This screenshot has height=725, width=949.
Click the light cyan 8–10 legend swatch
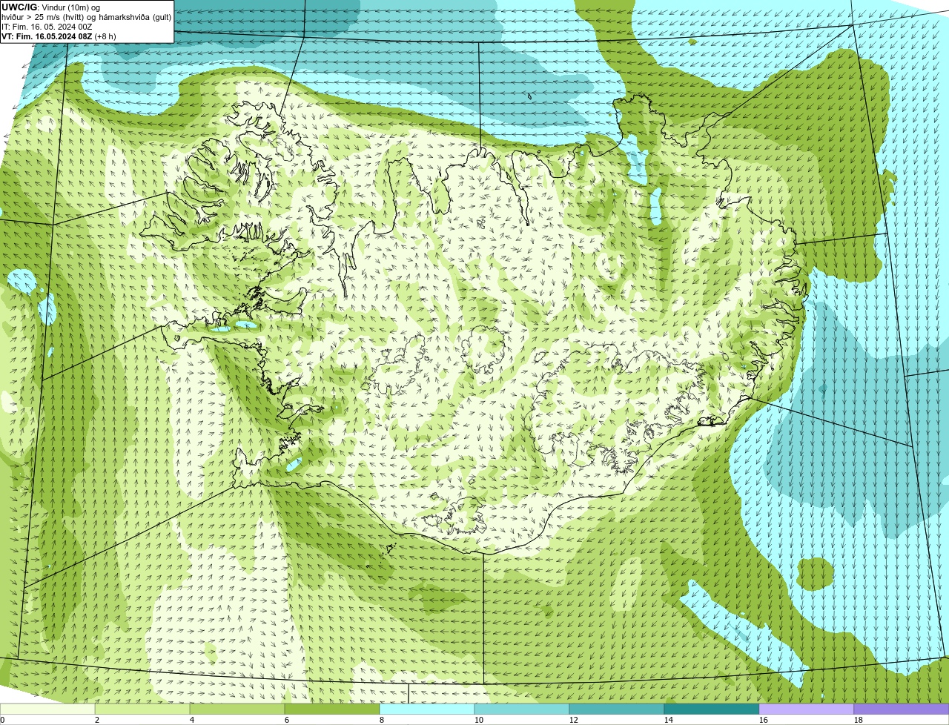[427, 709]
